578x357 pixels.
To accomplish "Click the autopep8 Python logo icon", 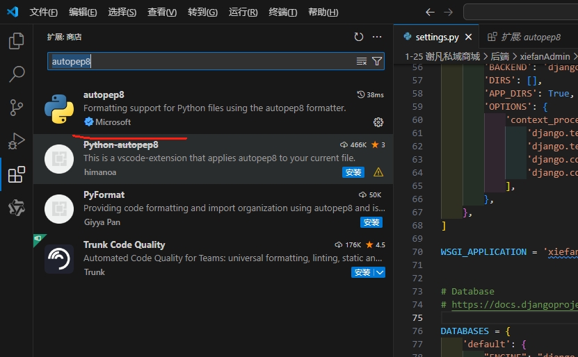I will pyautogui.click(x=59, y=109).
